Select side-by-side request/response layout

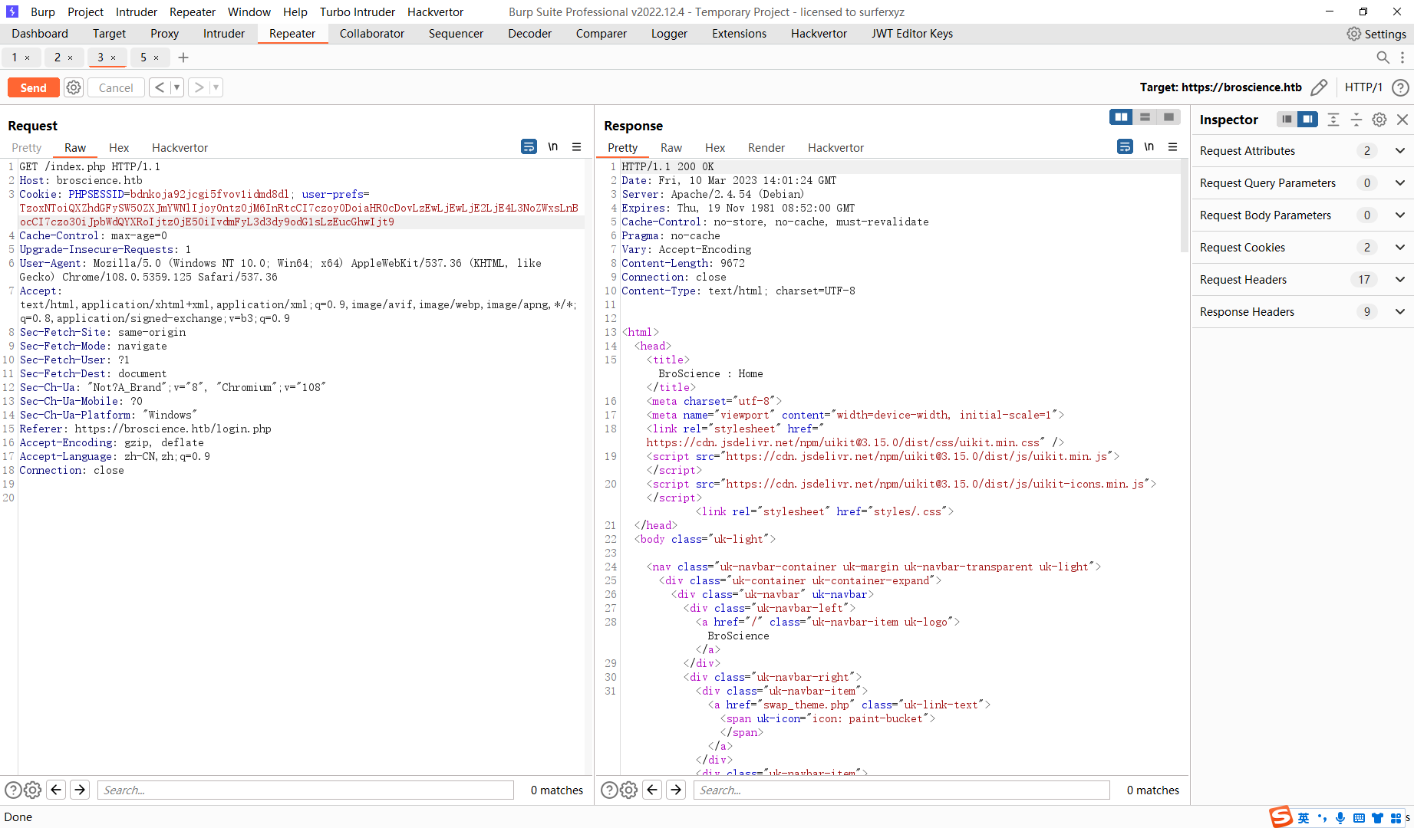1121,117
